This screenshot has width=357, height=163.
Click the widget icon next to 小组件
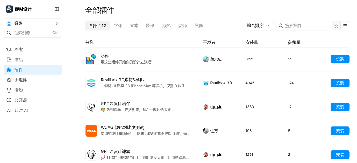[x=9, y=80]
